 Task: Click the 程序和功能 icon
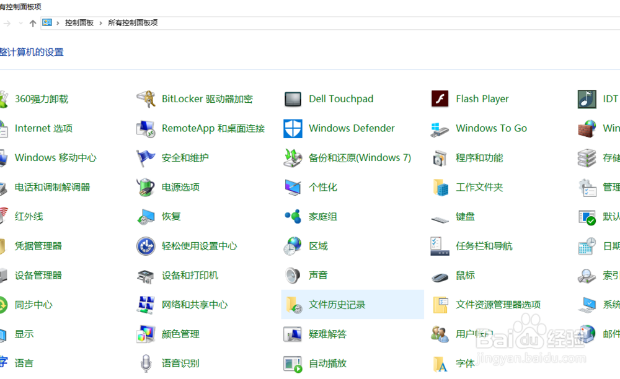pos(440,158)
